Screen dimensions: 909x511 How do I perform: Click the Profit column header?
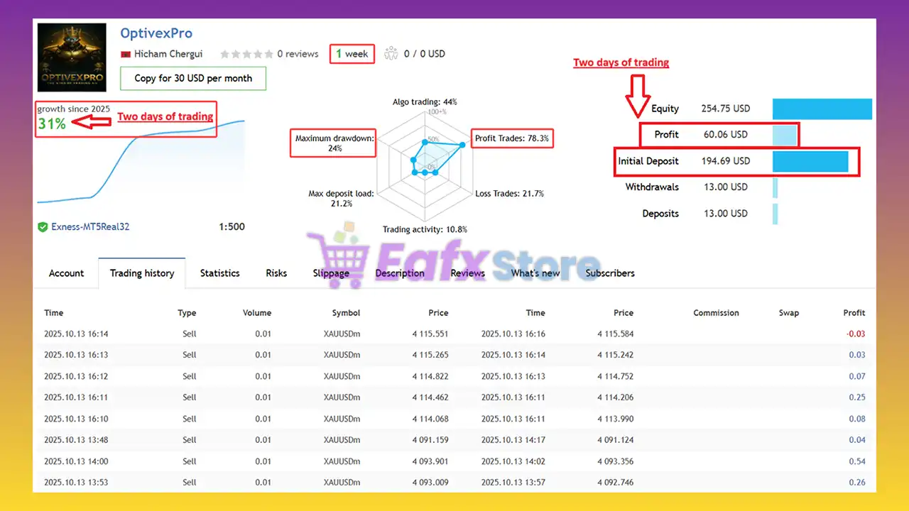854,313
